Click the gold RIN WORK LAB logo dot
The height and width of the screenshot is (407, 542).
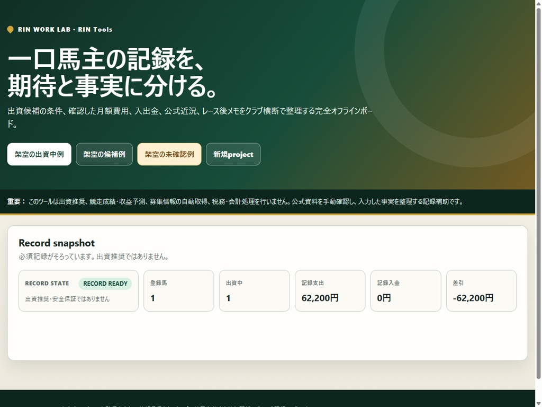[x=11, y=30]
